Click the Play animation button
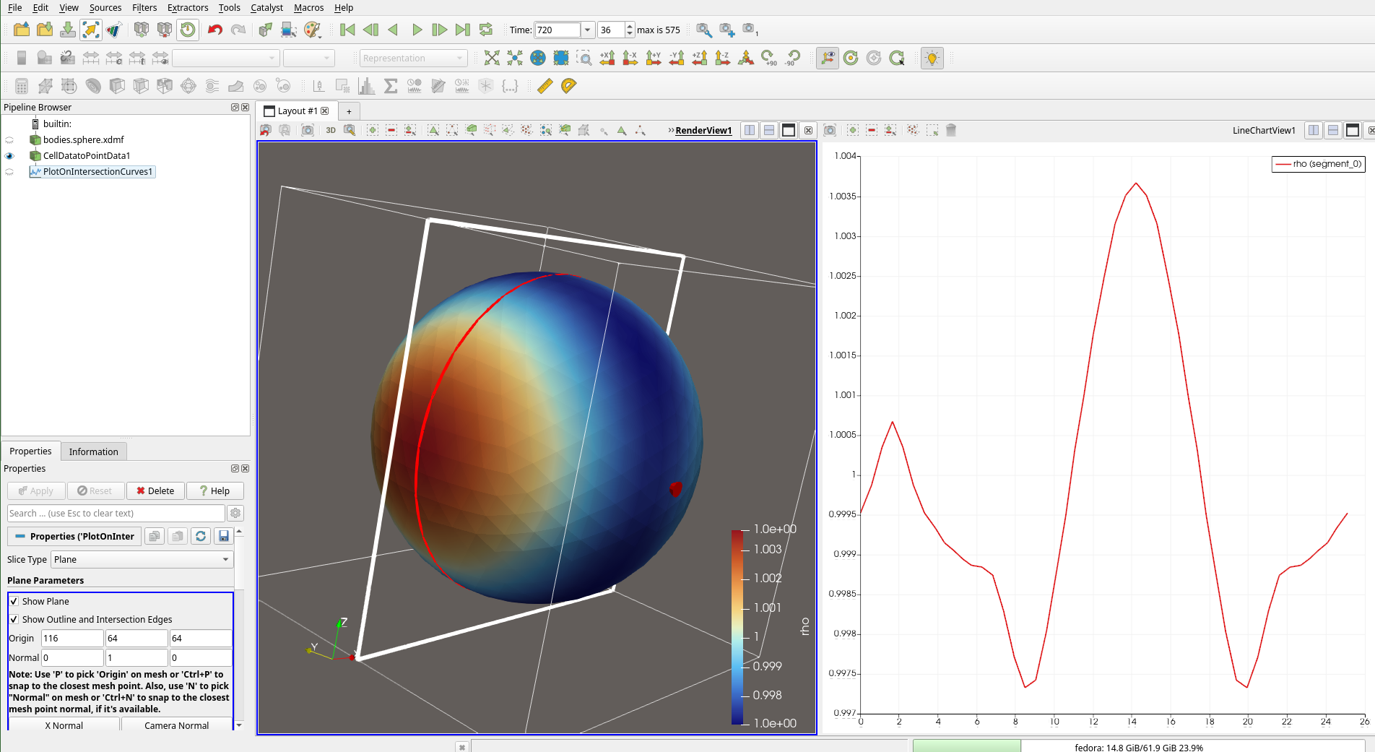This screenshot has width=1375, height=752. [x=417, y=30]
